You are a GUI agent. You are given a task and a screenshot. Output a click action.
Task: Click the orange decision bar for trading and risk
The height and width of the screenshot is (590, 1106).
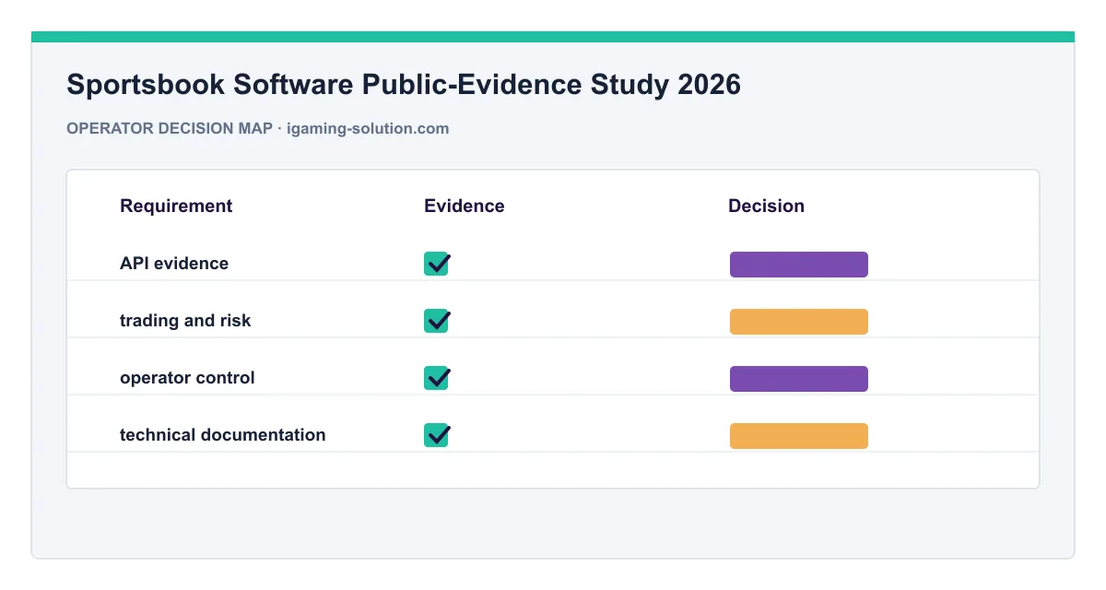(x=799, y=322)
